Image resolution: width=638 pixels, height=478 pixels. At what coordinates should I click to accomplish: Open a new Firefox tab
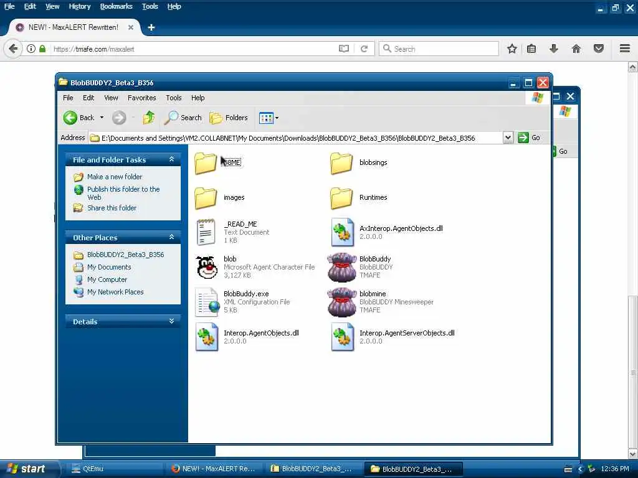point(151,27)
